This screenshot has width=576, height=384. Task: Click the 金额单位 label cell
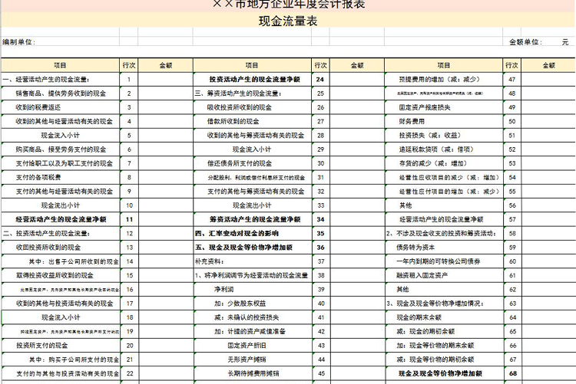click(525, 42)
